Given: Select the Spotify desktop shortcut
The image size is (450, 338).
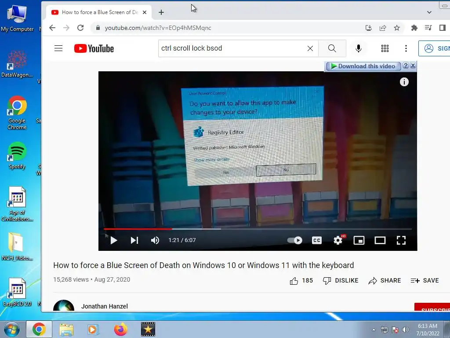Looking at the screenshot, I should pos(17,155).
